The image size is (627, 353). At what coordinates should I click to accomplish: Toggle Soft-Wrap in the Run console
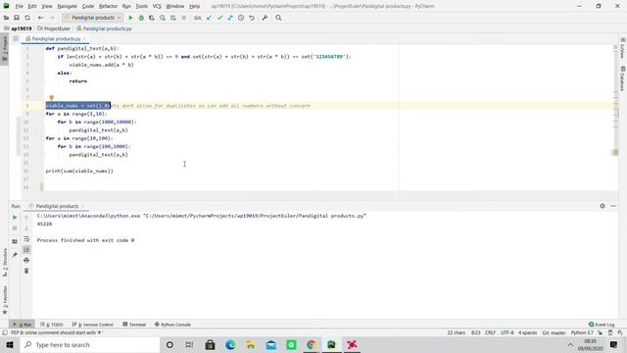pyautogui.click(x=26, y=239)
